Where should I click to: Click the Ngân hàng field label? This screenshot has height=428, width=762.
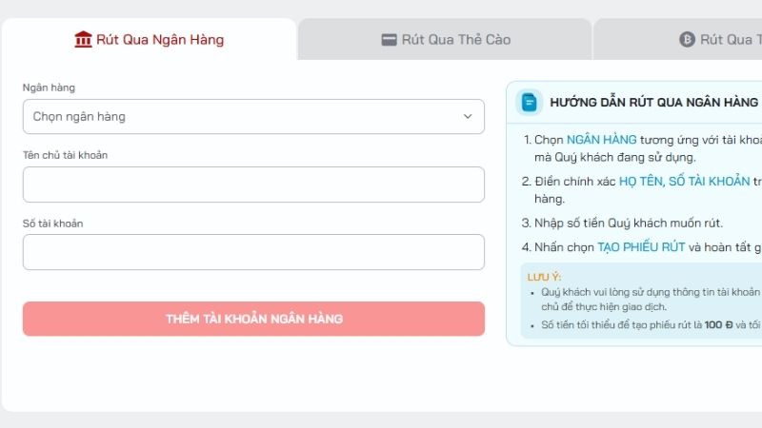point(49,88)
